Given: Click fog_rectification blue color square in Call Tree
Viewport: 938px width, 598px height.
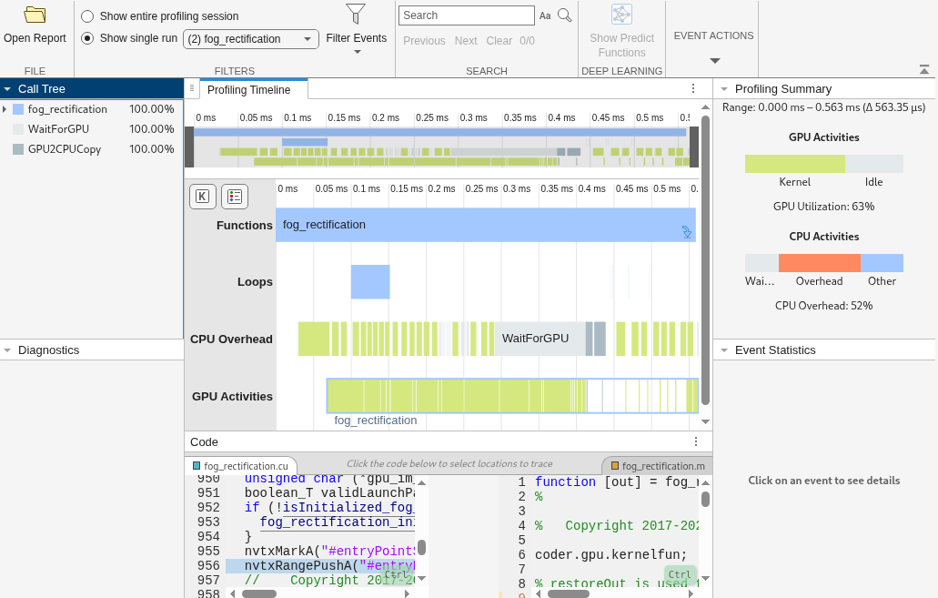Looking at the screenshot, I should [x=18, y=109].
